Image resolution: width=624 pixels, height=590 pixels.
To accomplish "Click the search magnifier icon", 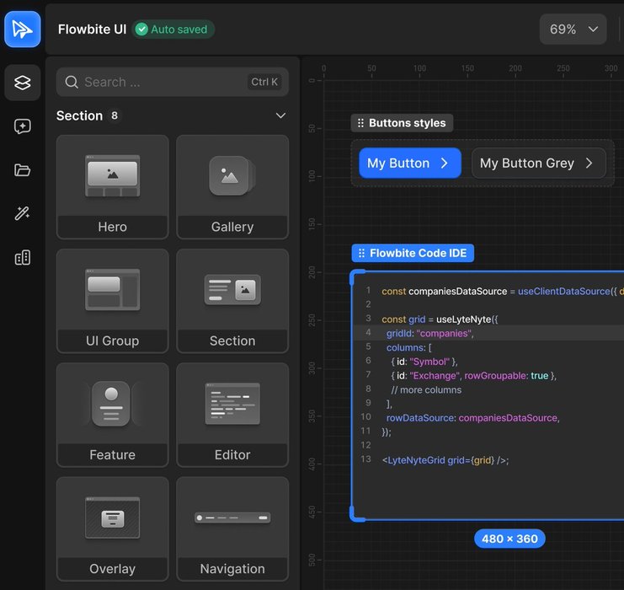I will 72,82.
